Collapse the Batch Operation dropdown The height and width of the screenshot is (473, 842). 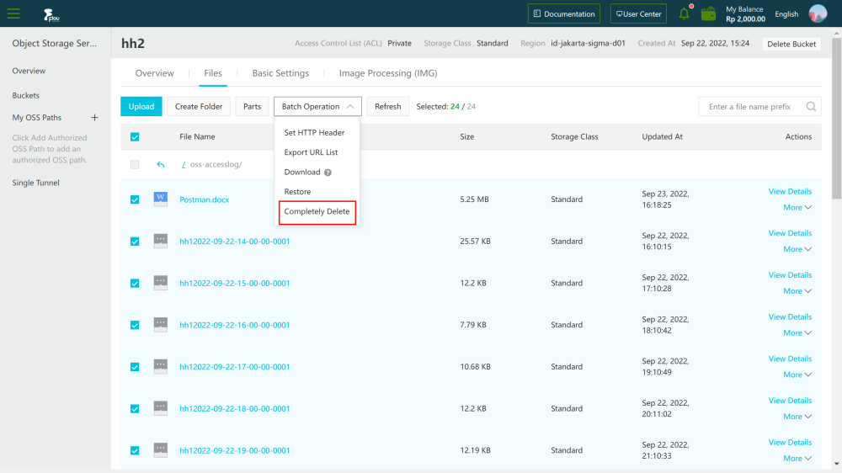coord(317,106)
